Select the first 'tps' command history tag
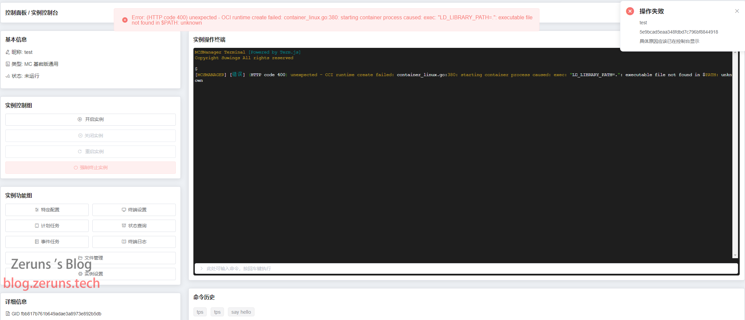The height and width of the screenshot is (320, 745). pyautogui.click(x=200, y=312)
